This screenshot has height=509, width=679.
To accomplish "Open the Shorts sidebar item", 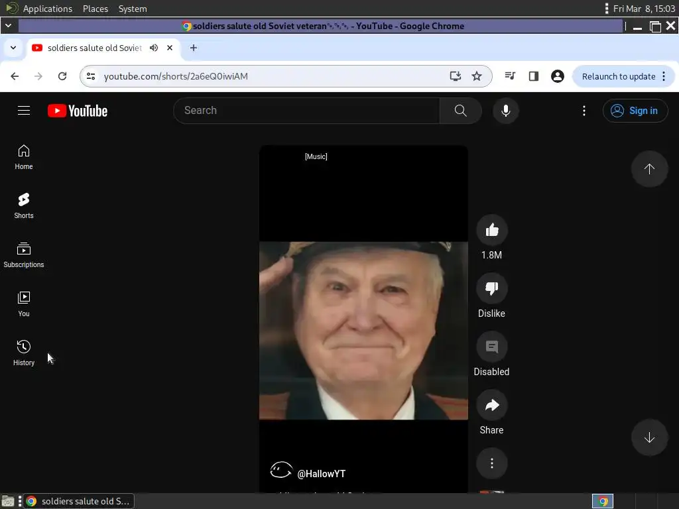I will tap(24, 206).
